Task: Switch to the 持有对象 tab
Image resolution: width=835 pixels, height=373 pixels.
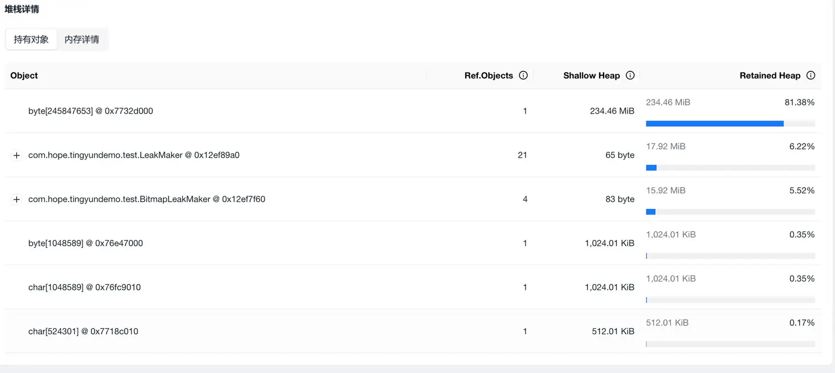Action: tap(31, 39)
